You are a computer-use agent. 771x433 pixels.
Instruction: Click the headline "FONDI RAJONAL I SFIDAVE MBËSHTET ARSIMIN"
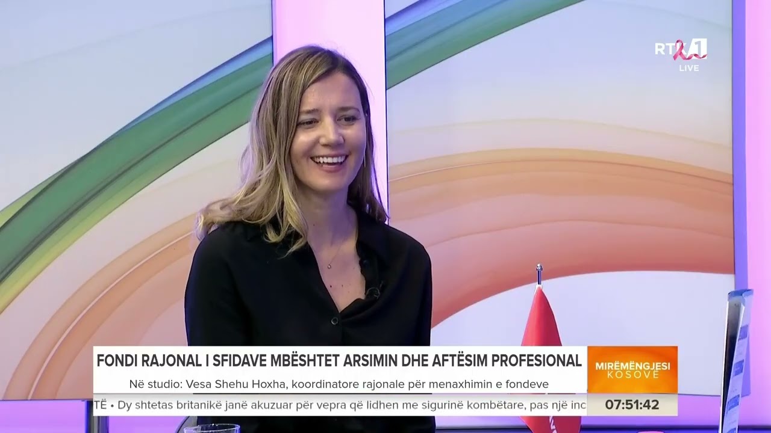(340, 360)
